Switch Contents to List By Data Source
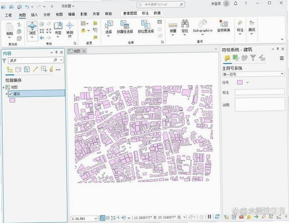 [x=18, y=69]
